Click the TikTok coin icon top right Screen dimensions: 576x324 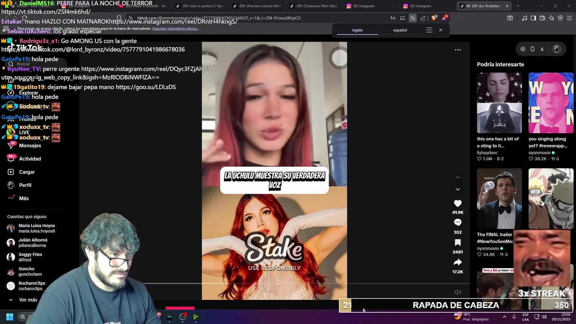[x=522, y=49]
